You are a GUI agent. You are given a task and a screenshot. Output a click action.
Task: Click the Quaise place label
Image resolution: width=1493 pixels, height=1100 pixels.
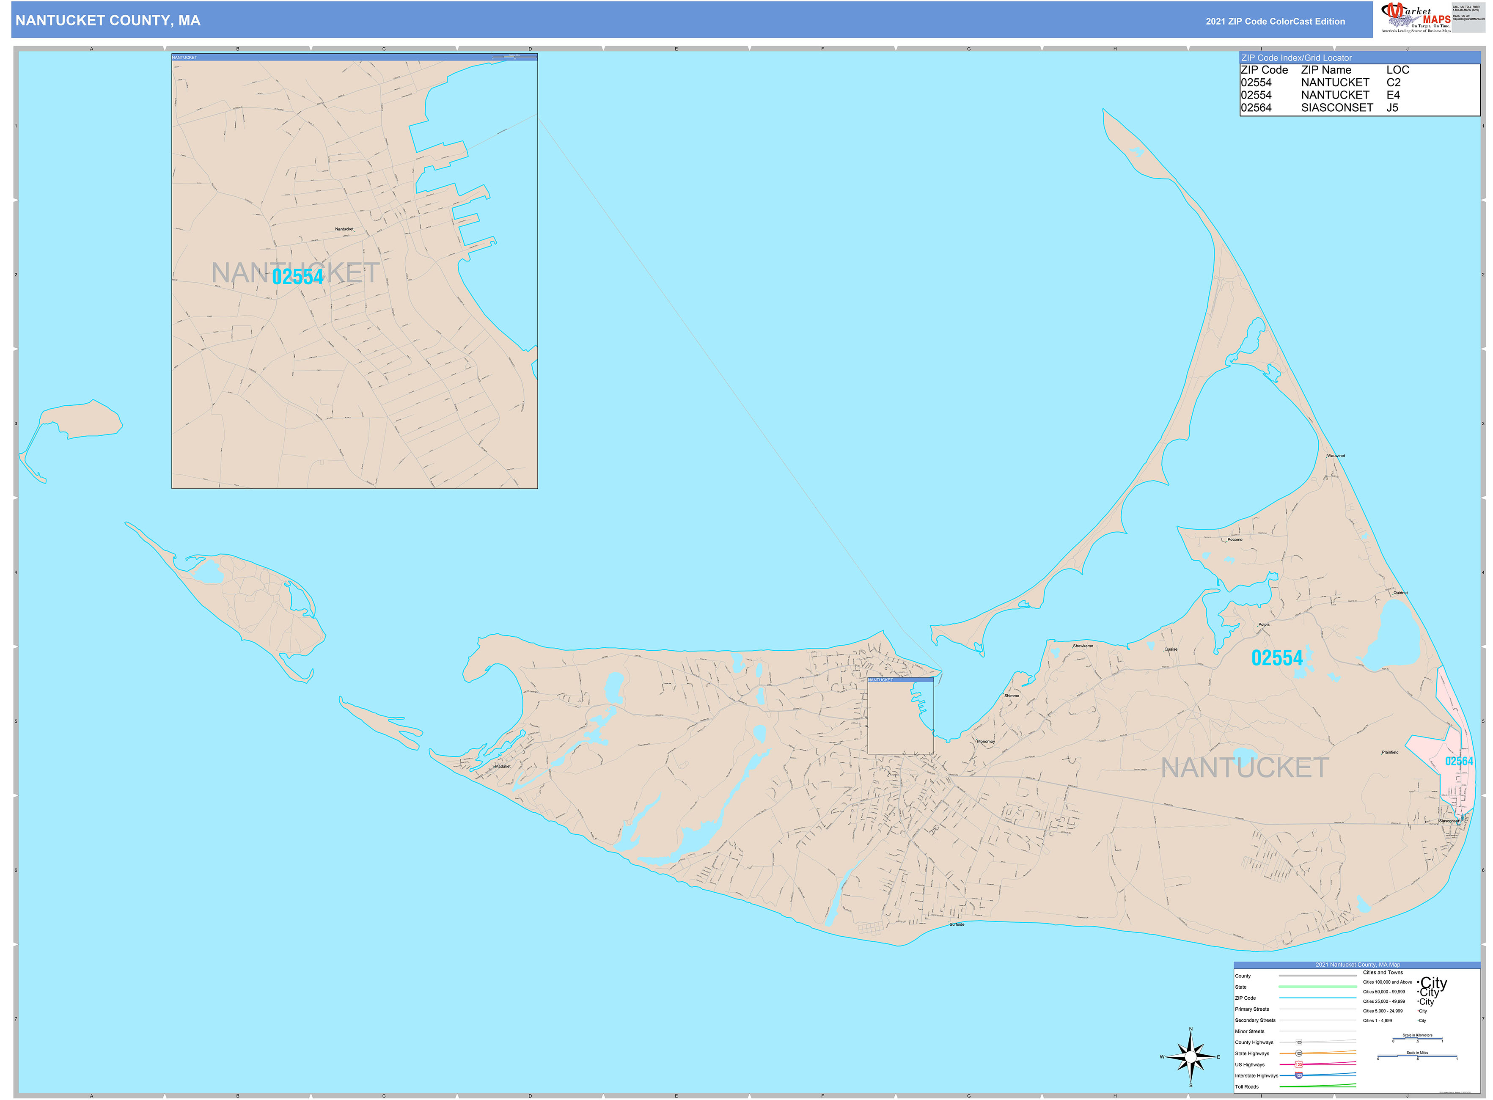(1171, 649)
